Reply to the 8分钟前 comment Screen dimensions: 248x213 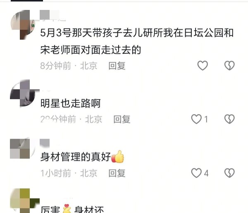click(117, 66)
